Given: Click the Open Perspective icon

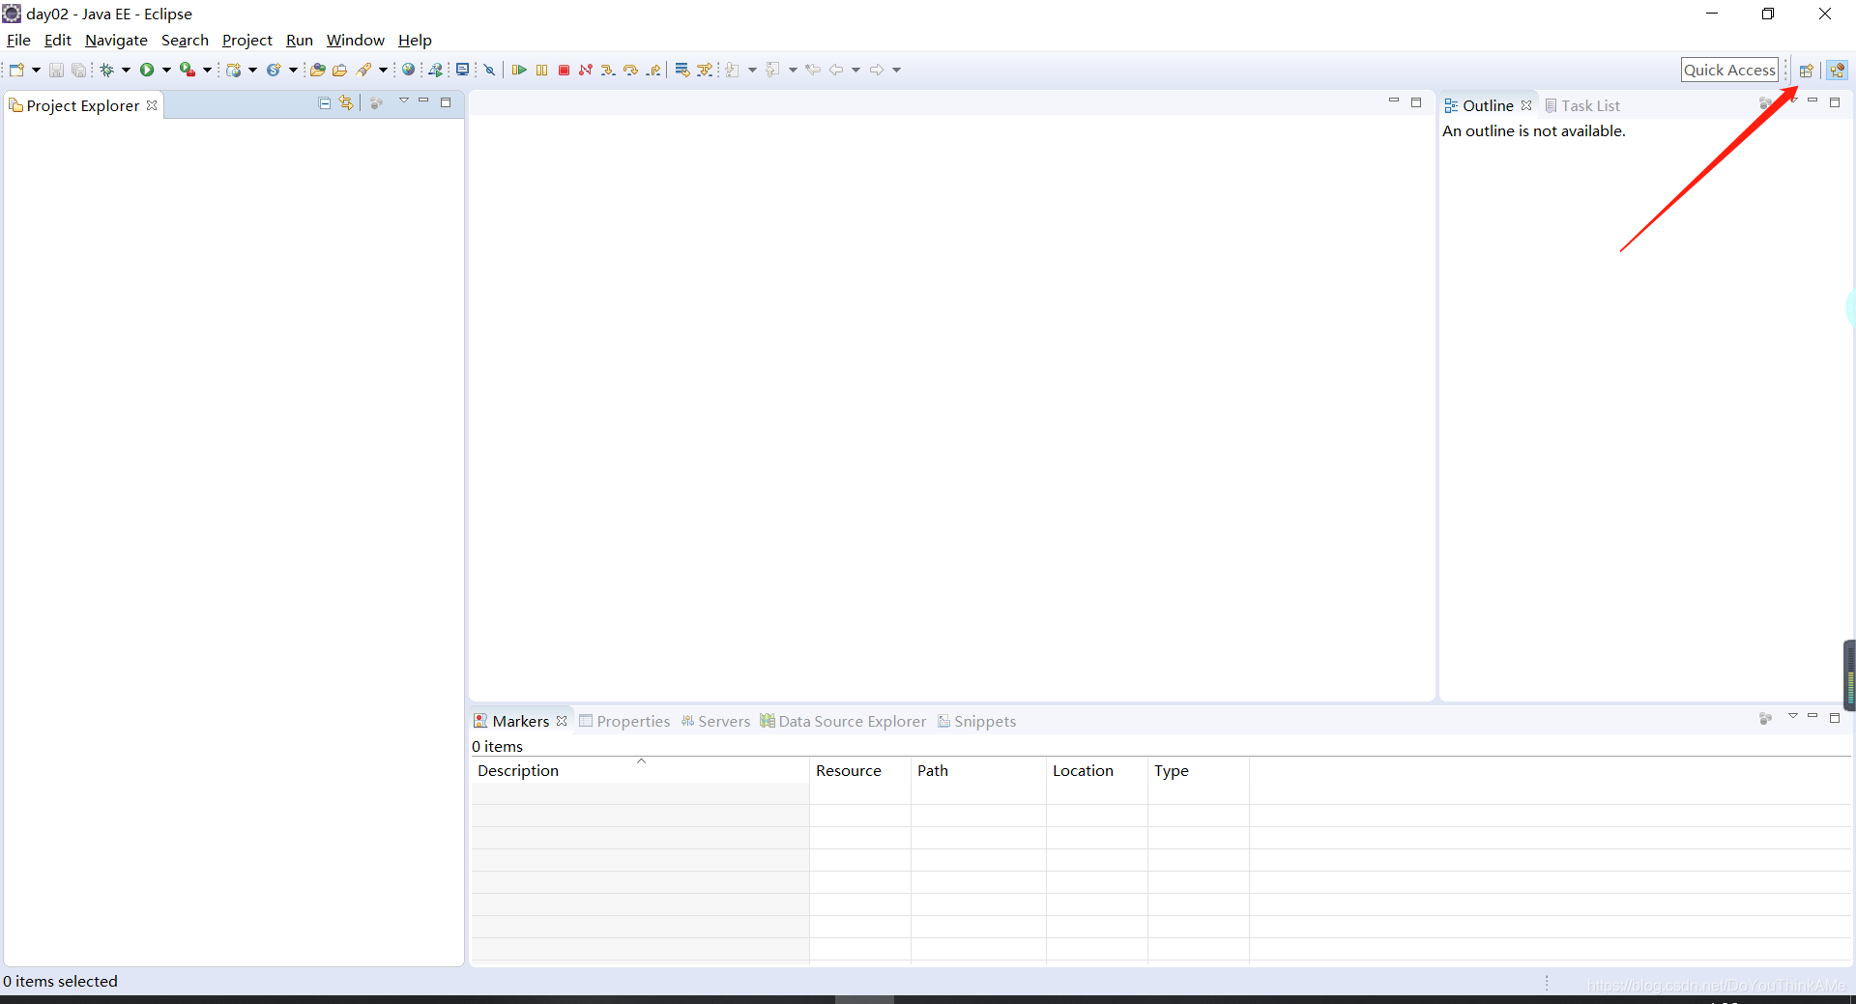Looking at the screenshot, I should pyautogui.click(x=1806, y=70).
